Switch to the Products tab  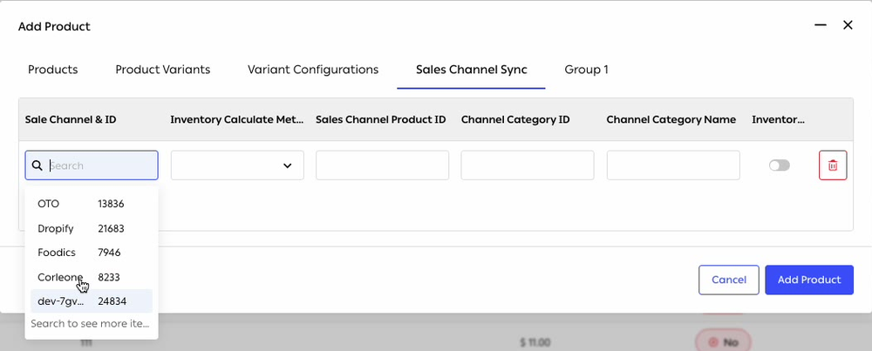[x=53, y=70]
